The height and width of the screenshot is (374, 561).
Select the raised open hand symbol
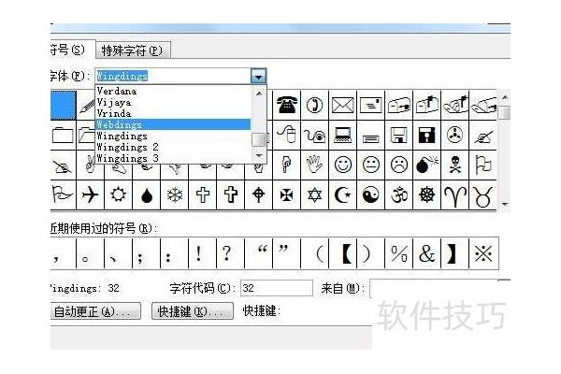click(315, 165)
